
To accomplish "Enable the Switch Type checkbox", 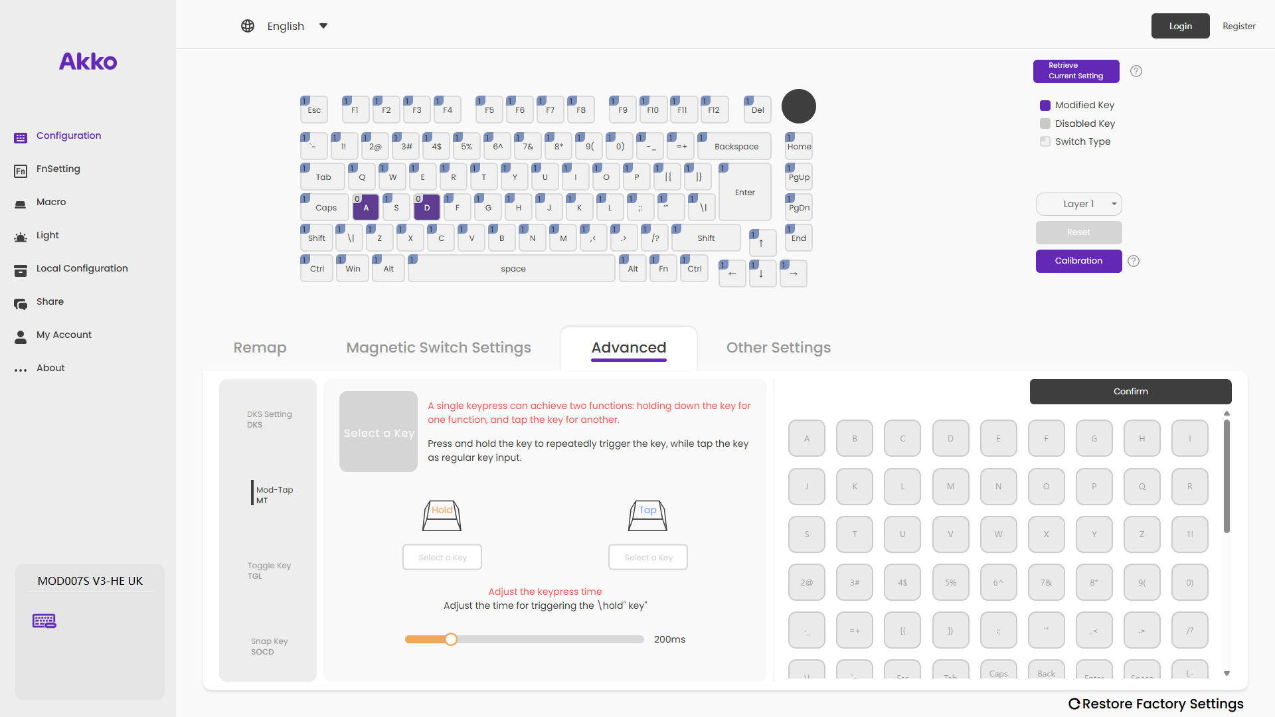I will 1045,141.
